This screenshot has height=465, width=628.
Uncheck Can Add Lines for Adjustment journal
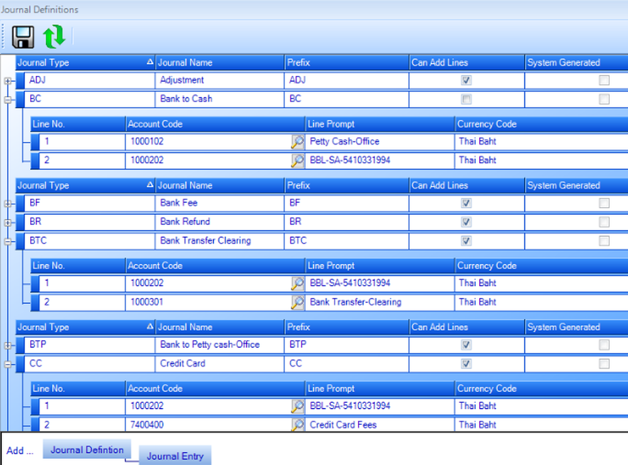click(x=465, y=80)
